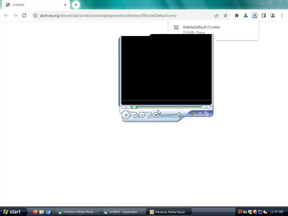Select active Windows Media Player taskbar button
Screen dimensions: 288x216
click(169, 212)
